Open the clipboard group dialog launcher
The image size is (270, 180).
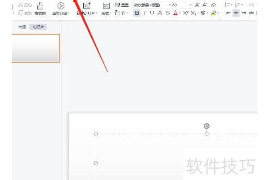(x=47, y=18)
